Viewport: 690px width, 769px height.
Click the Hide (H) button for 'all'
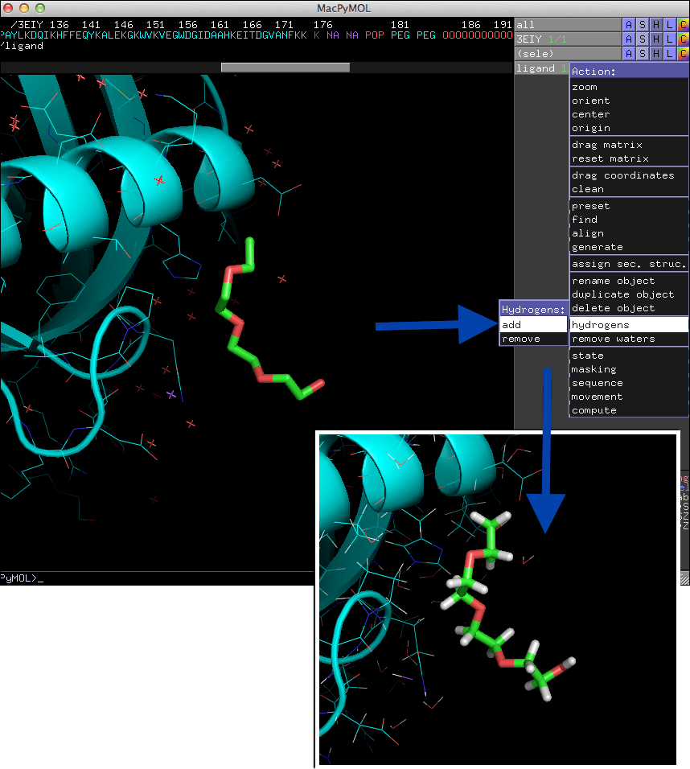tap(656, 25)
